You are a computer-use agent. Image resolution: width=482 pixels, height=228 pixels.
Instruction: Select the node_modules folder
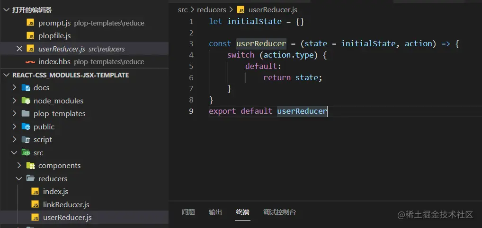[x=58, y=101]
